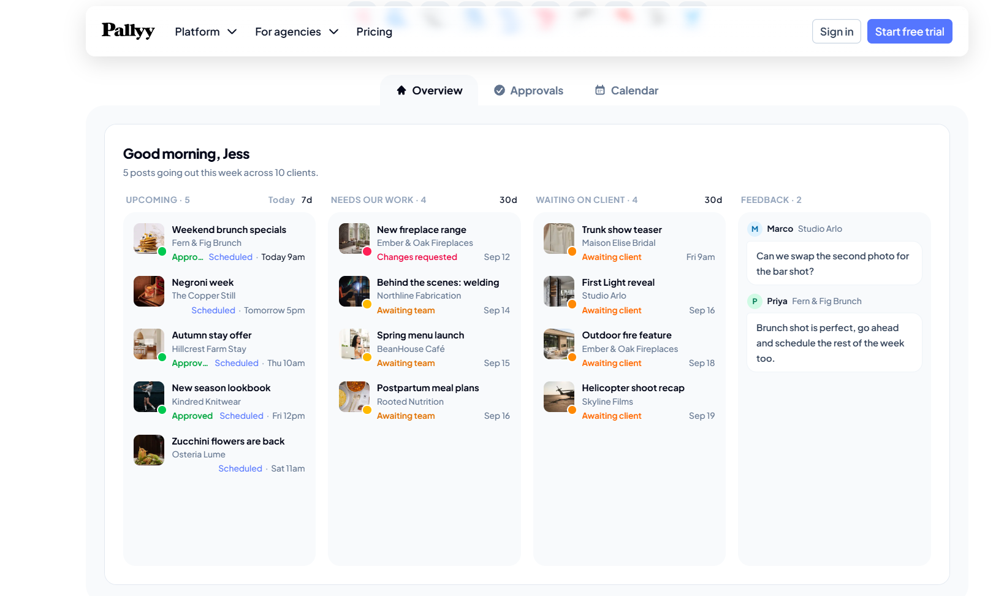Click Northline Fabrication client name

(419, 296)
